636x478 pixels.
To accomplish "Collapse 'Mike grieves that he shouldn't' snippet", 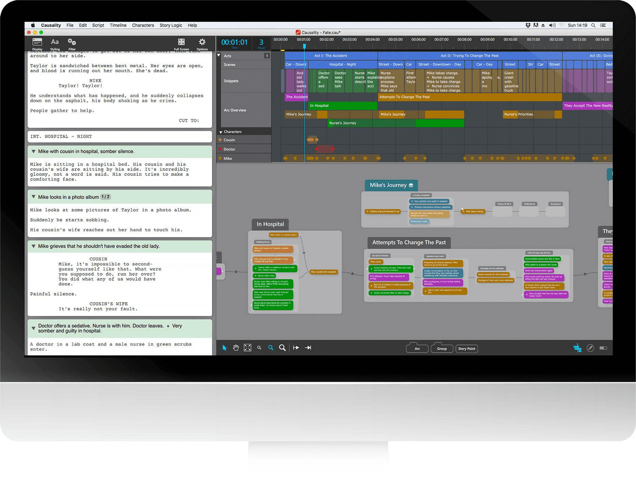I will pyautogui.click(x=33, y=246).
